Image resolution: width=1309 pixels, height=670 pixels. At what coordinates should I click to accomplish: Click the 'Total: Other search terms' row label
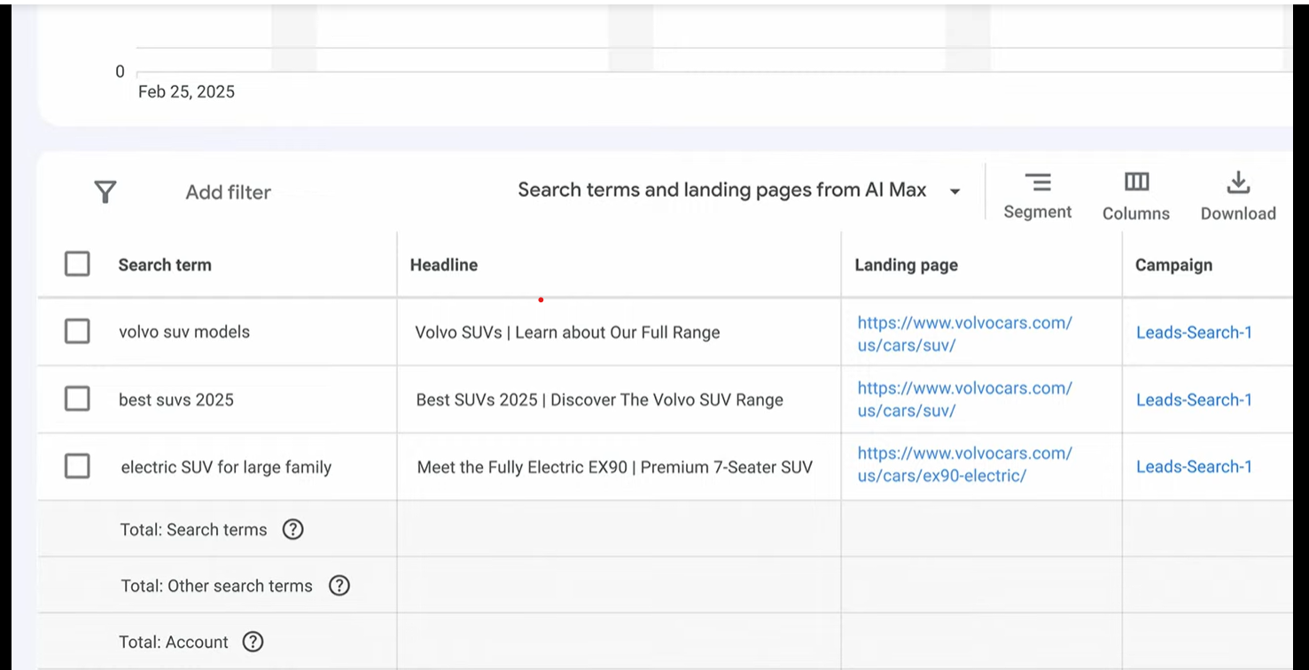click(x=217, y=586)
